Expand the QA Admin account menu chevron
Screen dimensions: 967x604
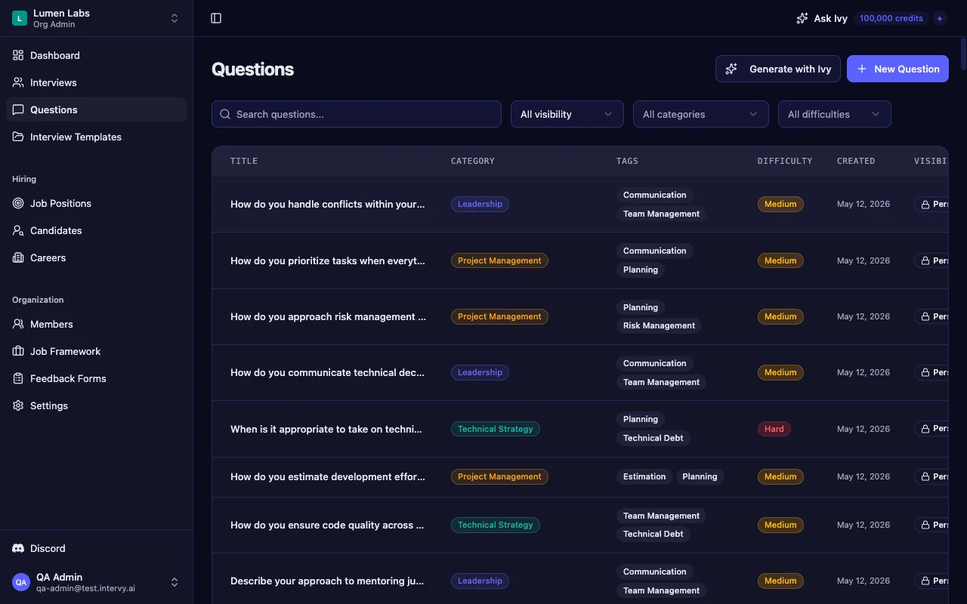point(175,582)
